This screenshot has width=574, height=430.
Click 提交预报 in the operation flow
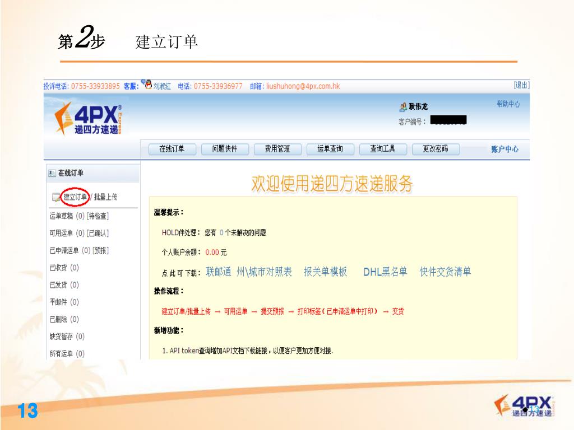pos(272,311)
